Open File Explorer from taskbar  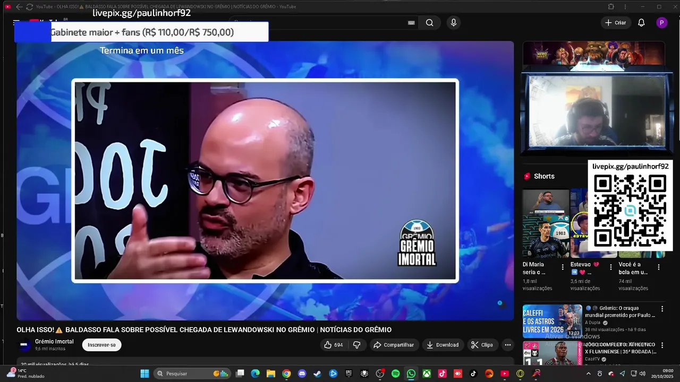coord(271,374)
